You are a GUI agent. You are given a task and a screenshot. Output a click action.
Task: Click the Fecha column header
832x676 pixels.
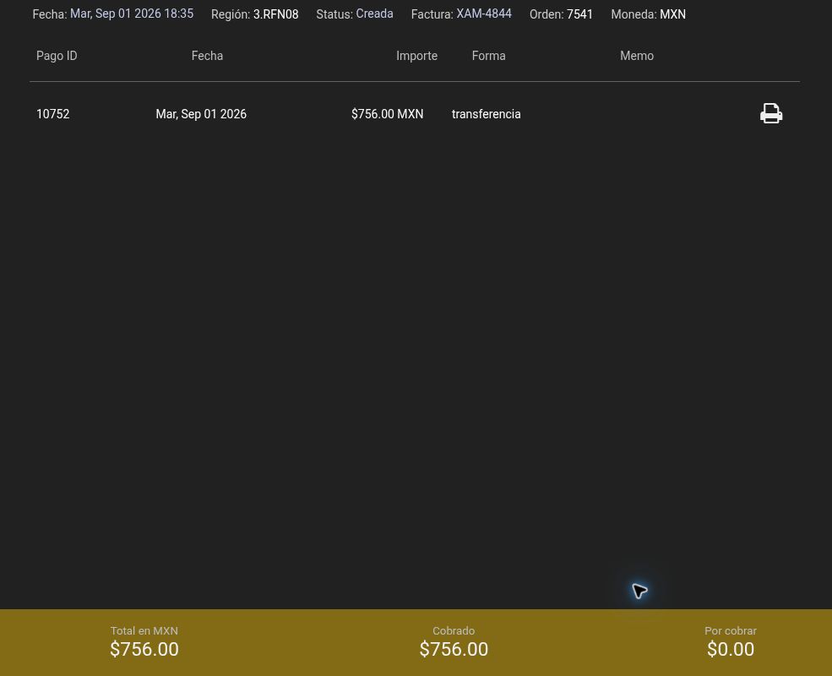point(207,56)
